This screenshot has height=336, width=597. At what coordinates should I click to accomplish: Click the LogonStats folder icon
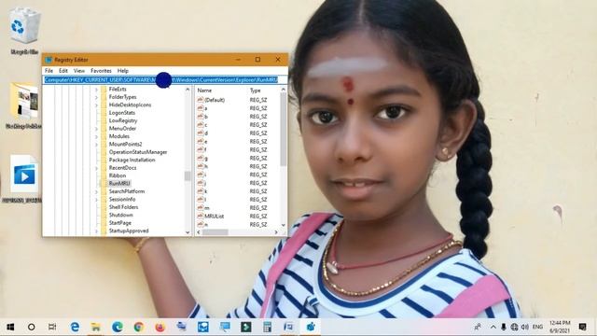(104, 113)
